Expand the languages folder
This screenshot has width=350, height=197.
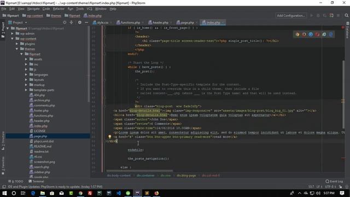[26, 74]
